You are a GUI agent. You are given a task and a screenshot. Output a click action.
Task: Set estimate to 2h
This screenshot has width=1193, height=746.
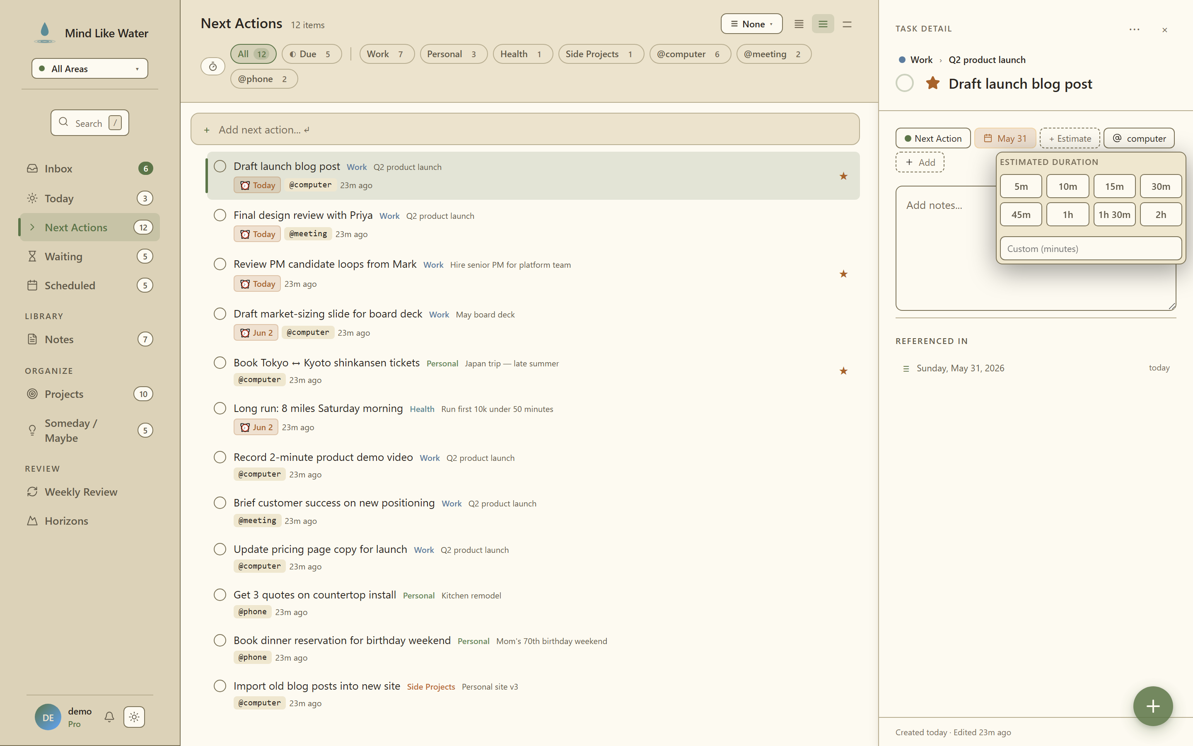(1161, 214)
